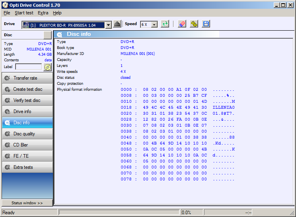Click the Physical format information label

click(x=80, y=89)
